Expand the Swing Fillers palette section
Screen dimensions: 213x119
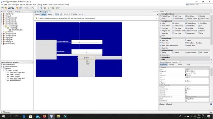(x=160, y=57)
